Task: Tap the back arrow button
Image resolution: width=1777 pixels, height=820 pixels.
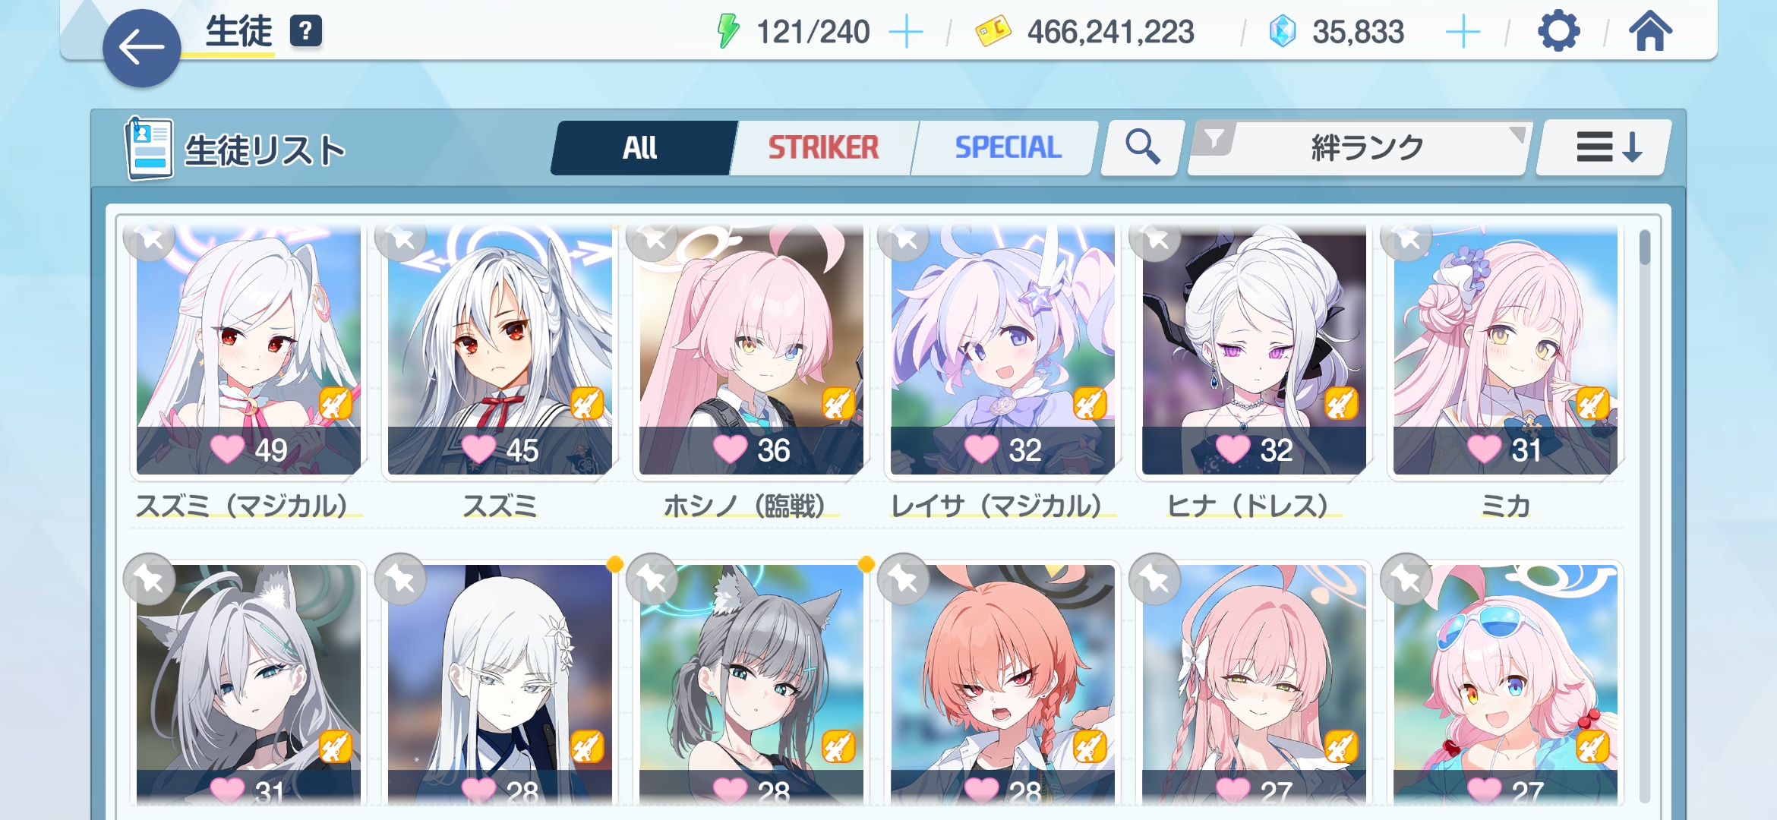Action: 142,49
